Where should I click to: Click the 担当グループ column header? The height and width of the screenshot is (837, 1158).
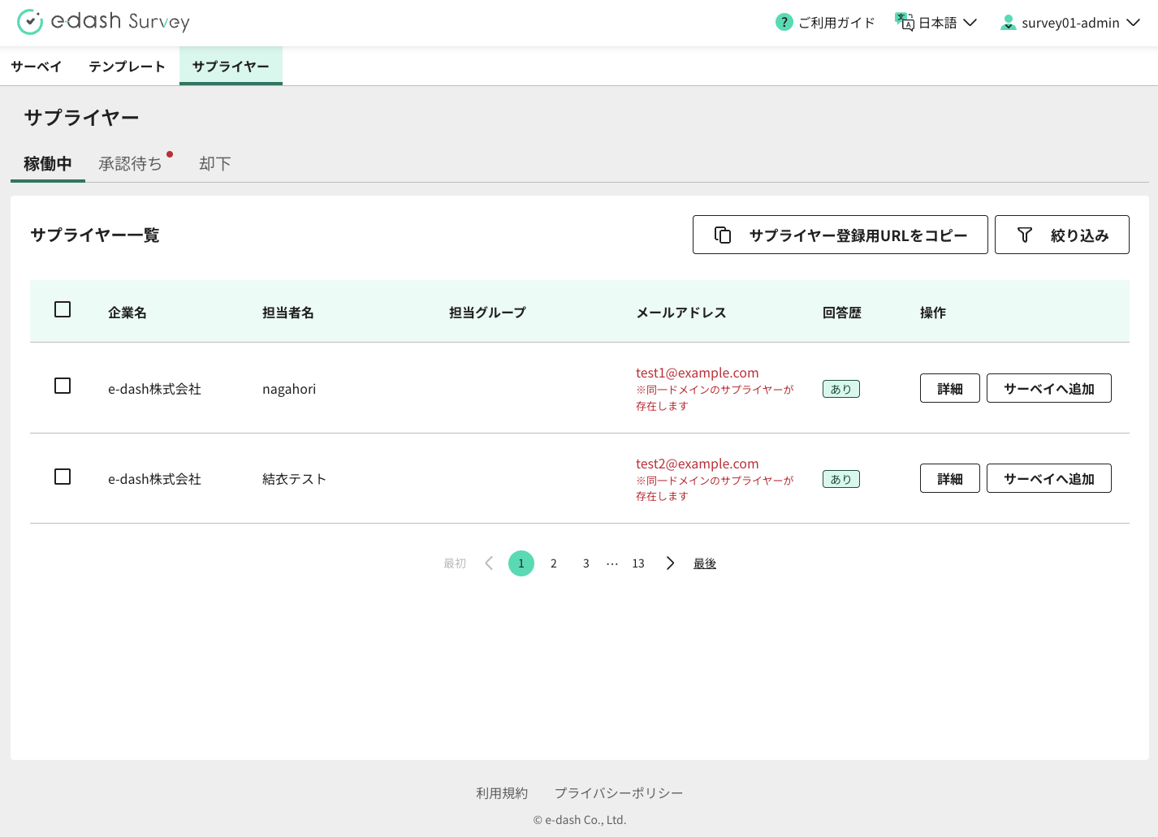[x=487, y=313]
